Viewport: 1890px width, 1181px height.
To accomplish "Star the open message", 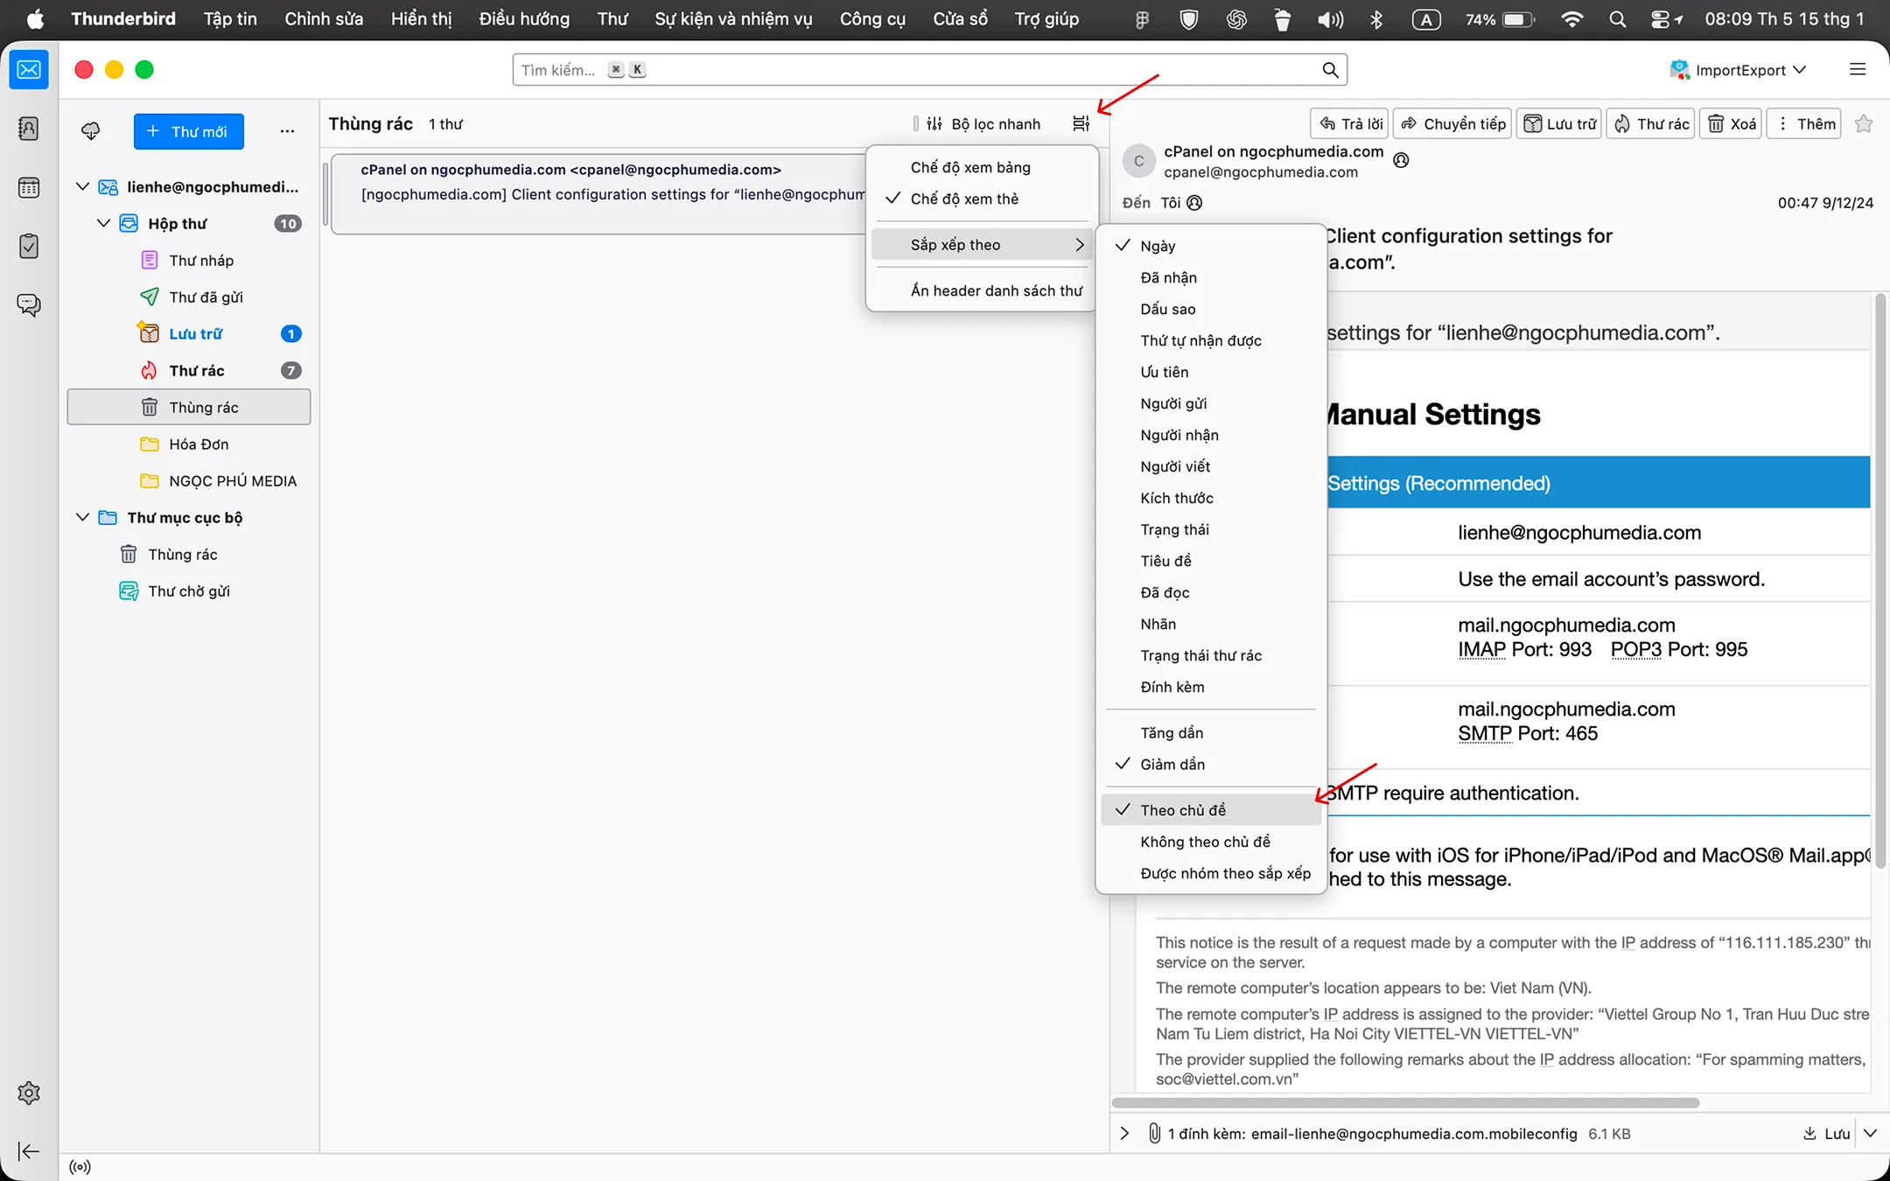I will point(1864,124).
